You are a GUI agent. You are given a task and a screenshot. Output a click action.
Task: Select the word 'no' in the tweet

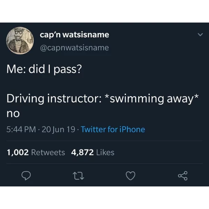coord(13,114)
